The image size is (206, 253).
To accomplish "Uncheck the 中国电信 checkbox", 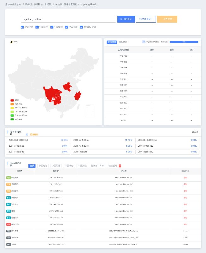I will [x=22, y=27].
